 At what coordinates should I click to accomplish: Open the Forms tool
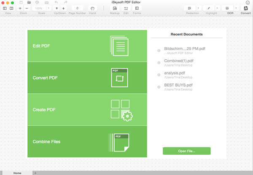[137, 8]
